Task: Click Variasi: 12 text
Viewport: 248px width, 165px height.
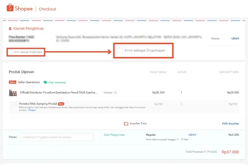Action: point(110,92)
